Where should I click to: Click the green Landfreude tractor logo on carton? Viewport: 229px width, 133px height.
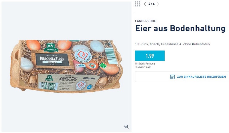(51, 48)
